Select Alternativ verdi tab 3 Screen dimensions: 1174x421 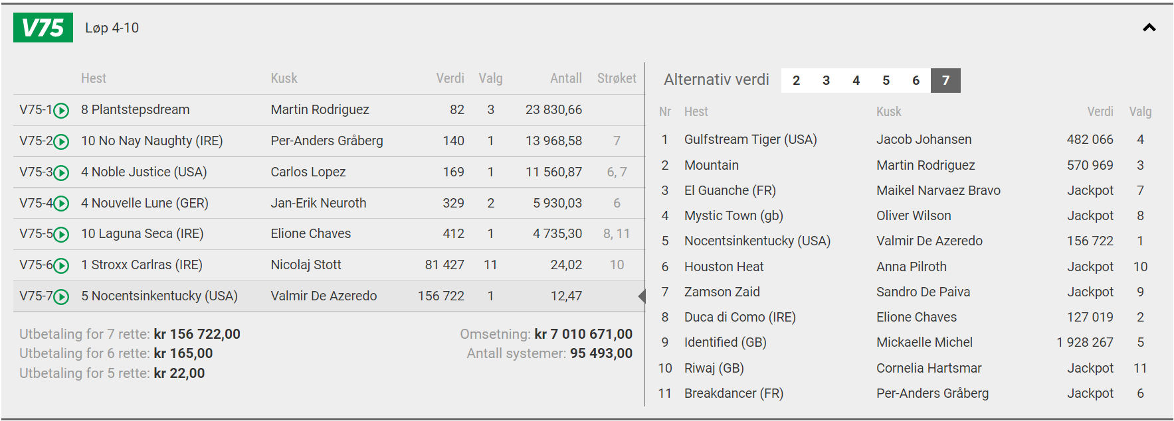coord(826,80)
